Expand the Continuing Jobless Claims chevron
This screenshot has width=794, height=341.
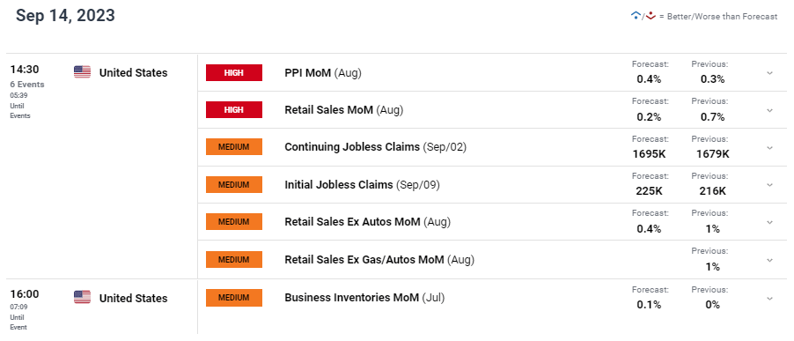click(769, 147)
